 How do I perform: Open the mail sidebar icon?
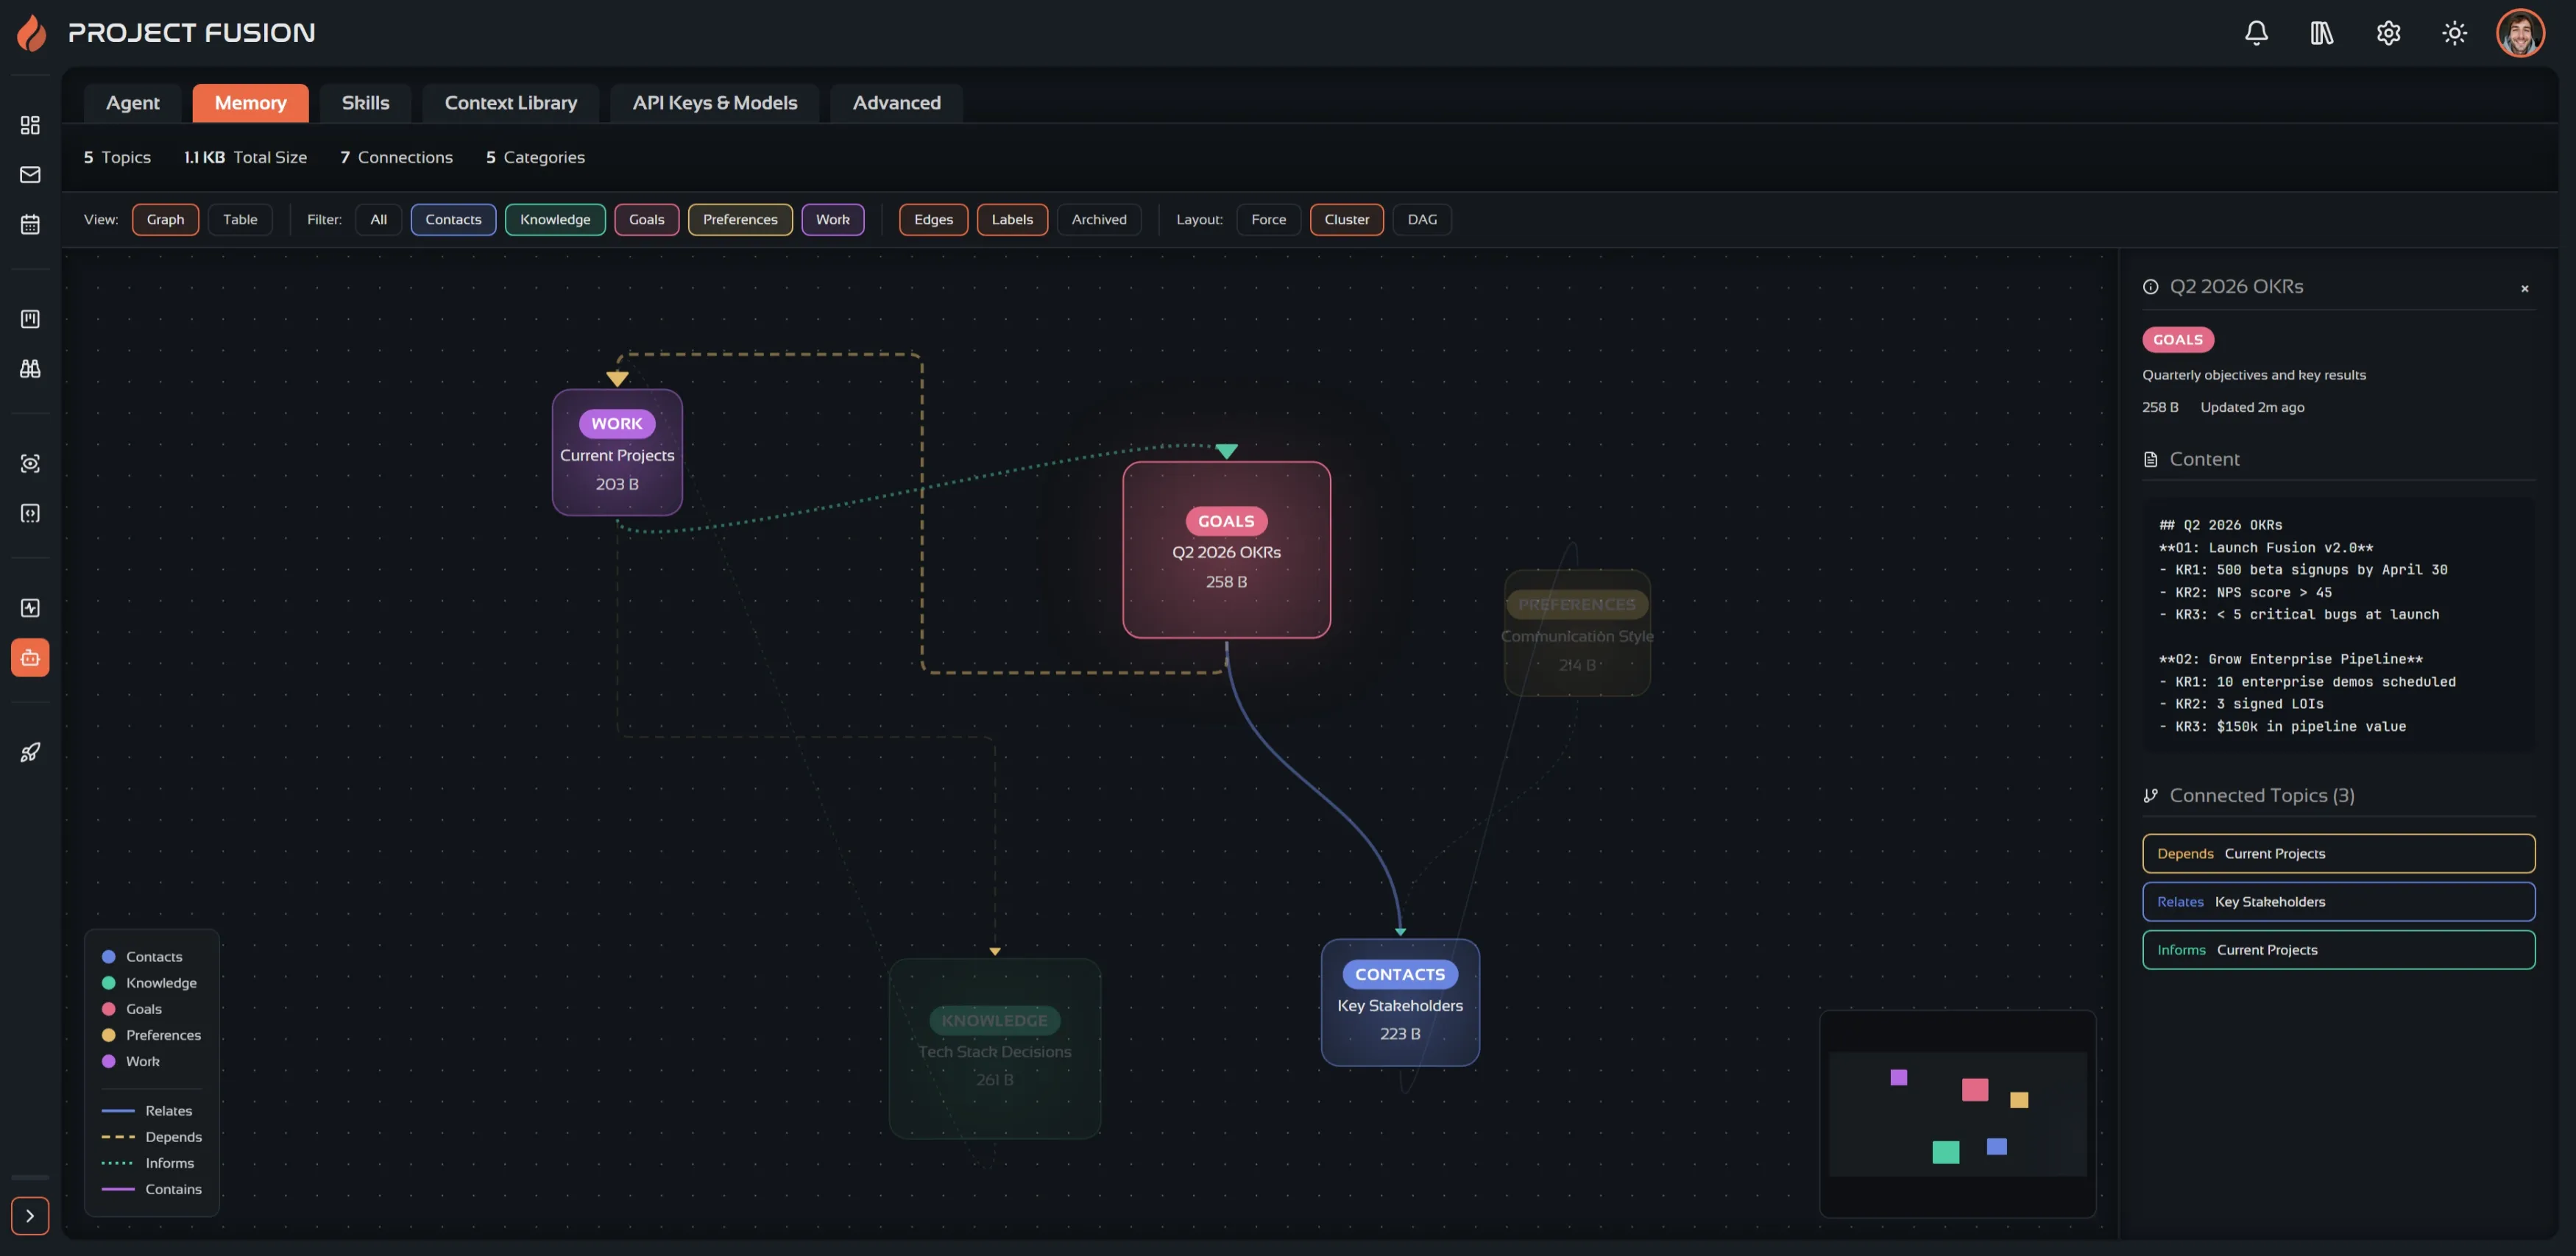click(30, 175)
